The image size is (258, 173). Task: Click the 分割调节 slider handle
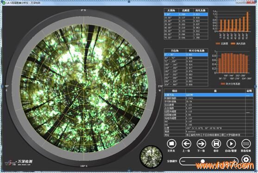203,161
